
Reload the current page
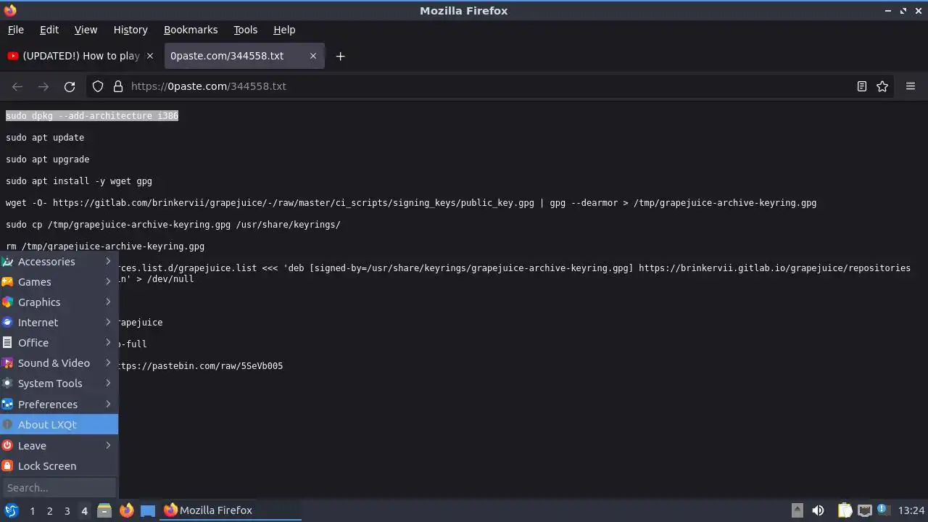[70, 86]
